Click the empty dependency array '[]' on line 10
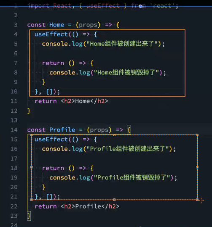212x227 pixels. click(x=49, y=92)
